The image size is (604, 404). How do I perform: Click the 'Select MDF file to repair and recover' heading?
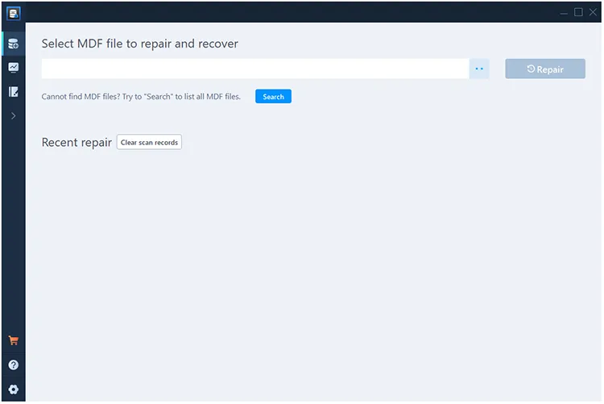coord(140,44)
